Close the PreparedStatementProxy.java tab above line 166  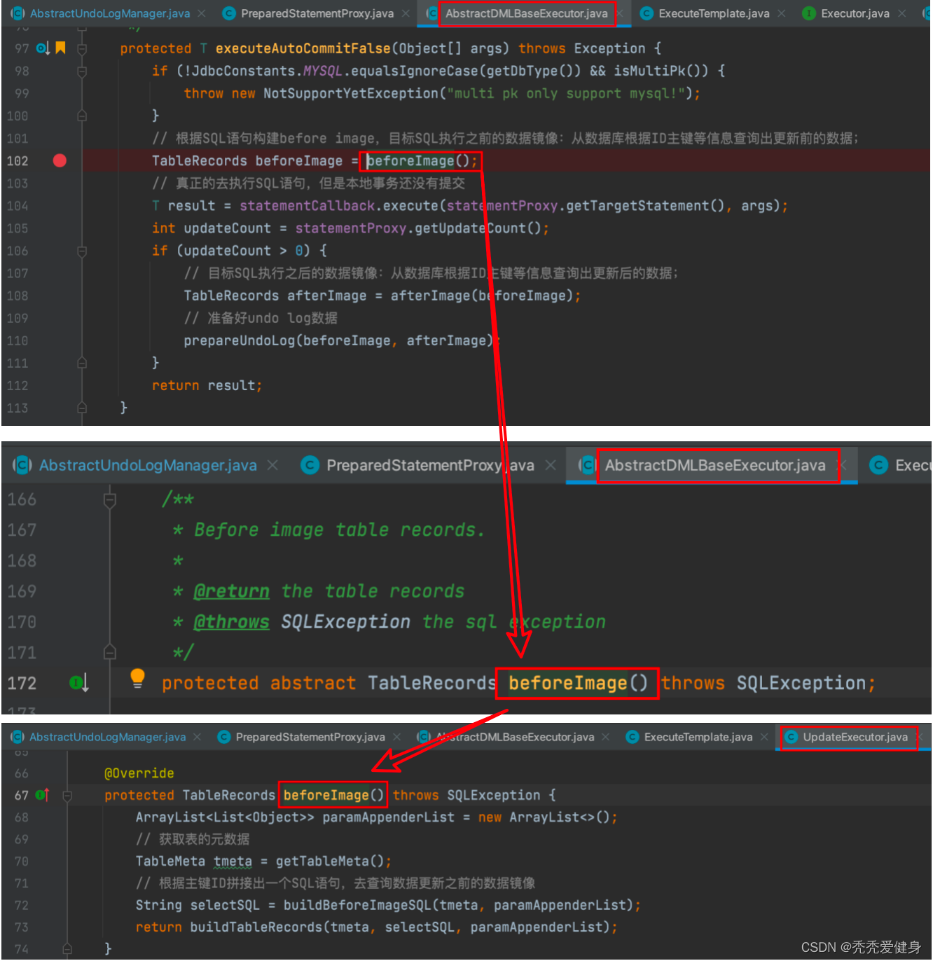pos(551,465)
